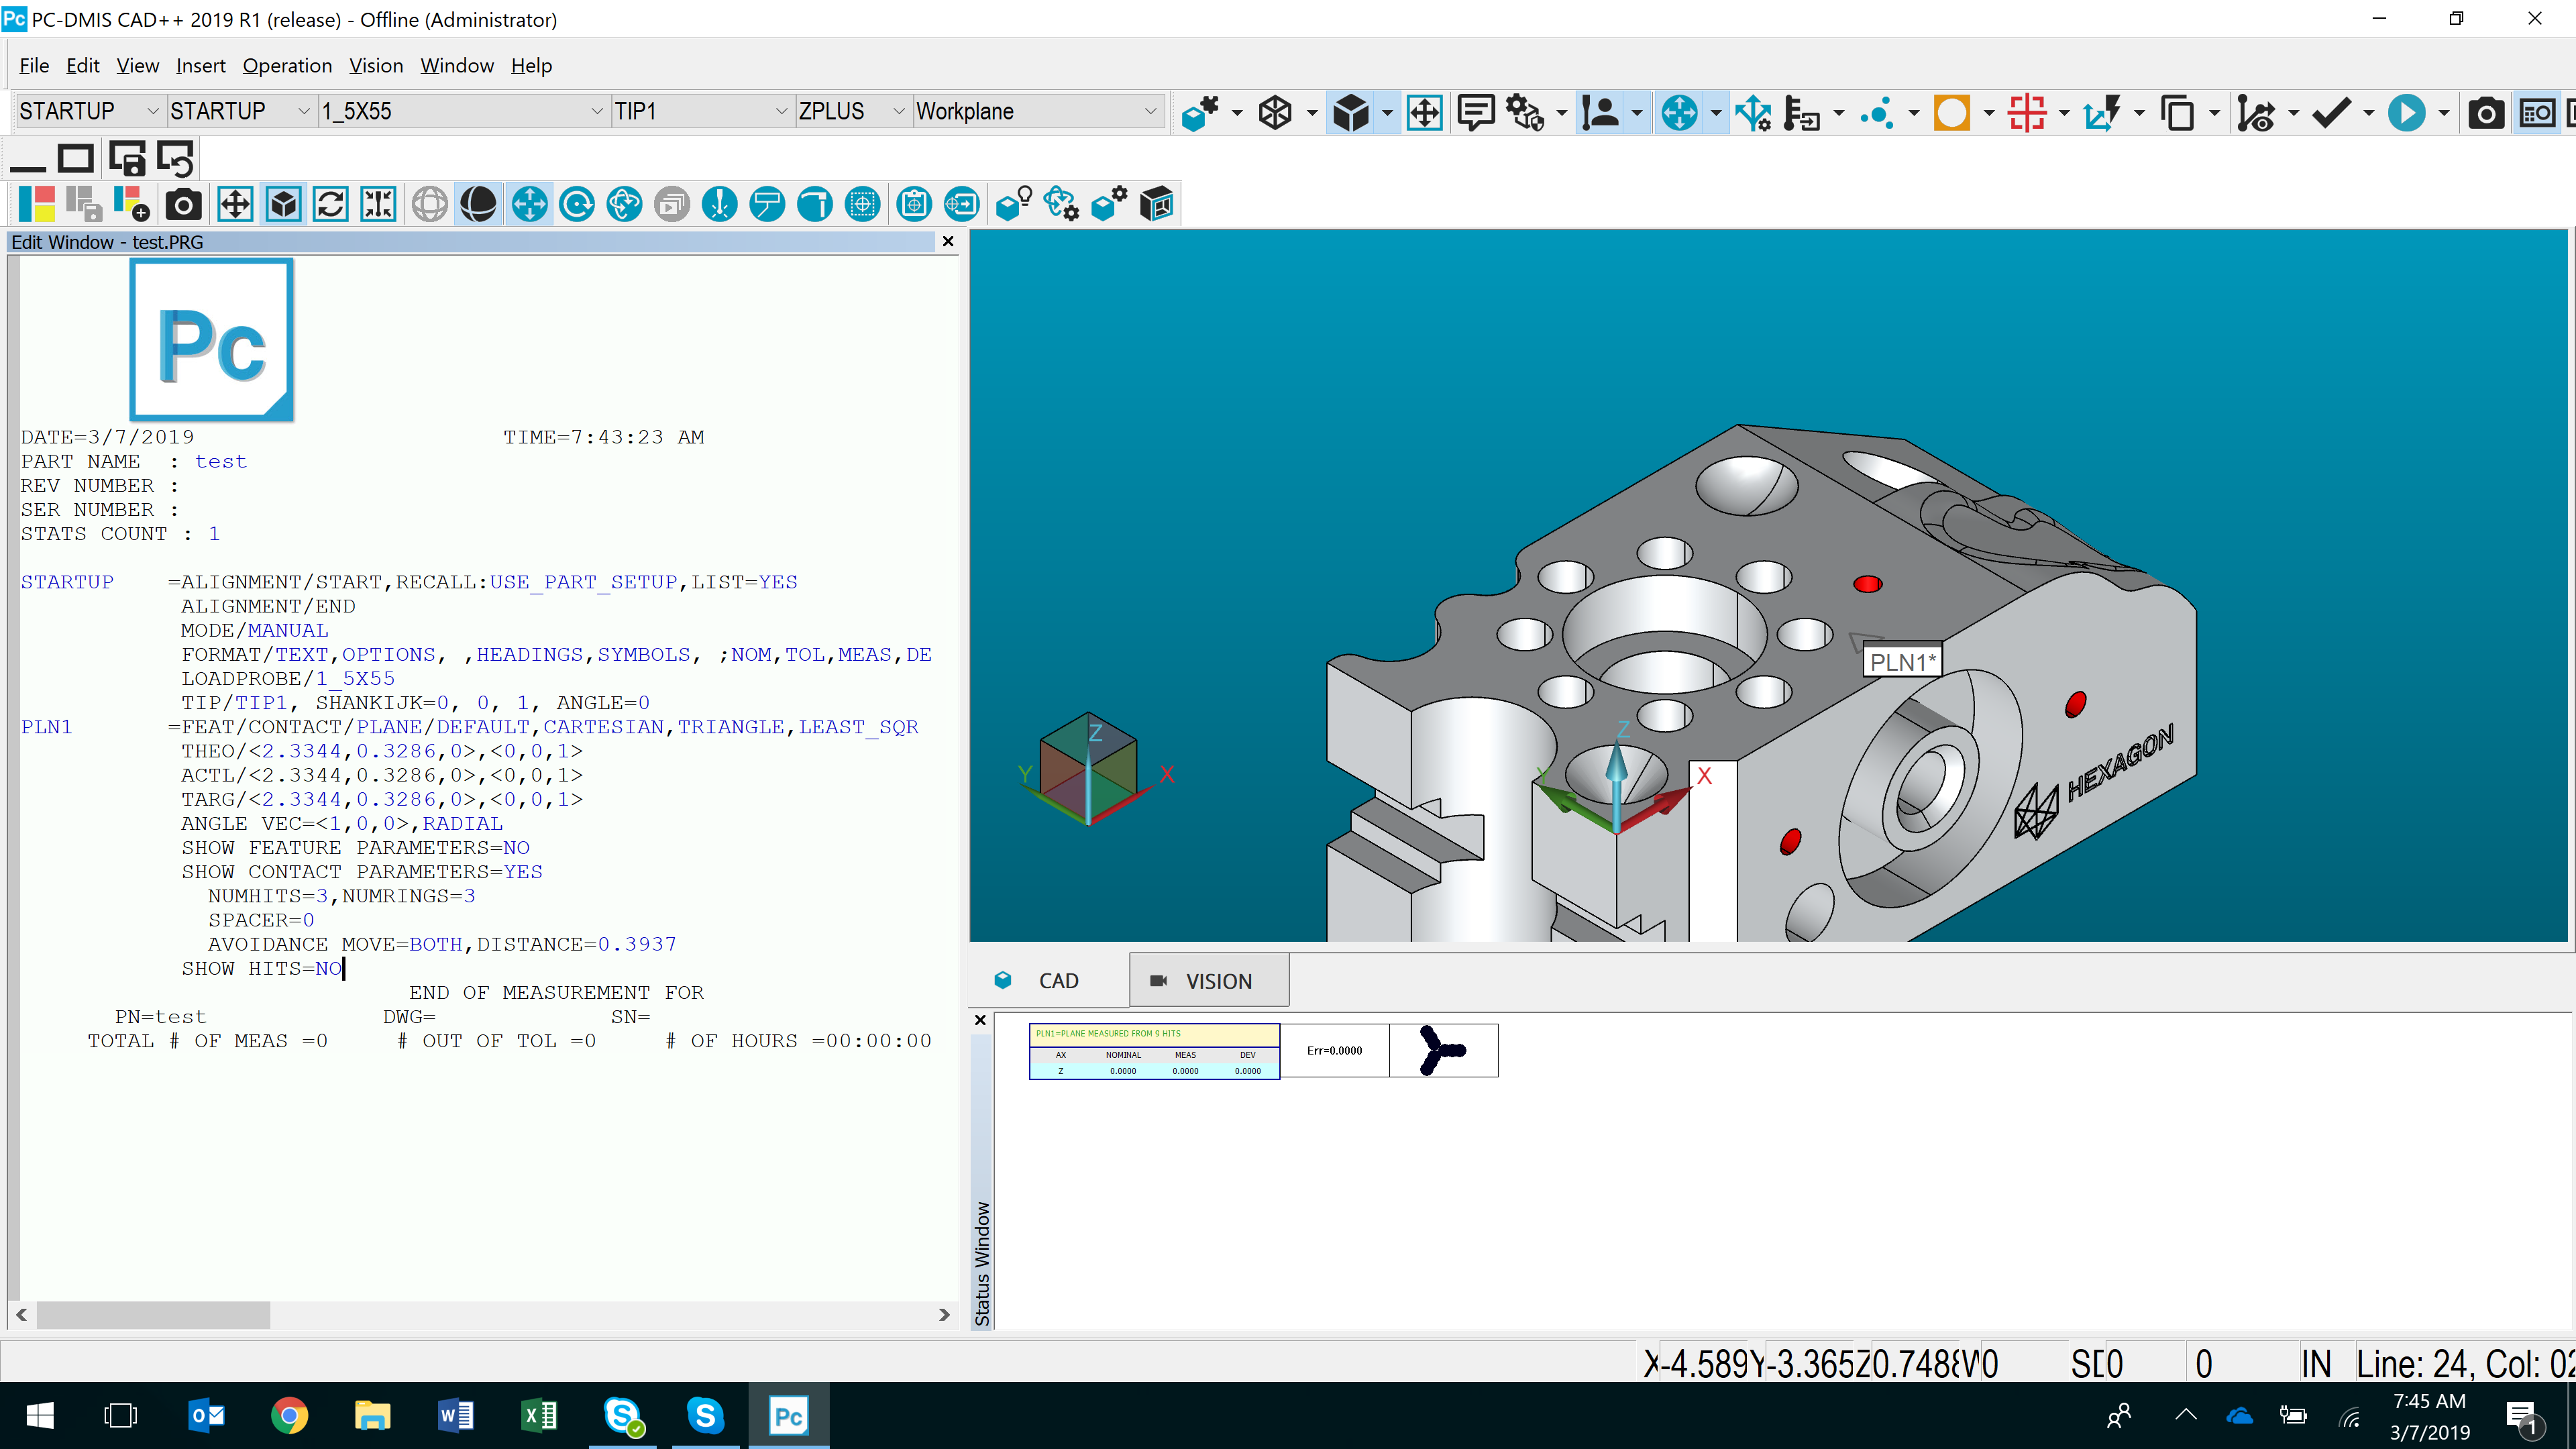Toggle the graphics Translate mode button
This screenshot has width=2576, height=1449.
529,205
